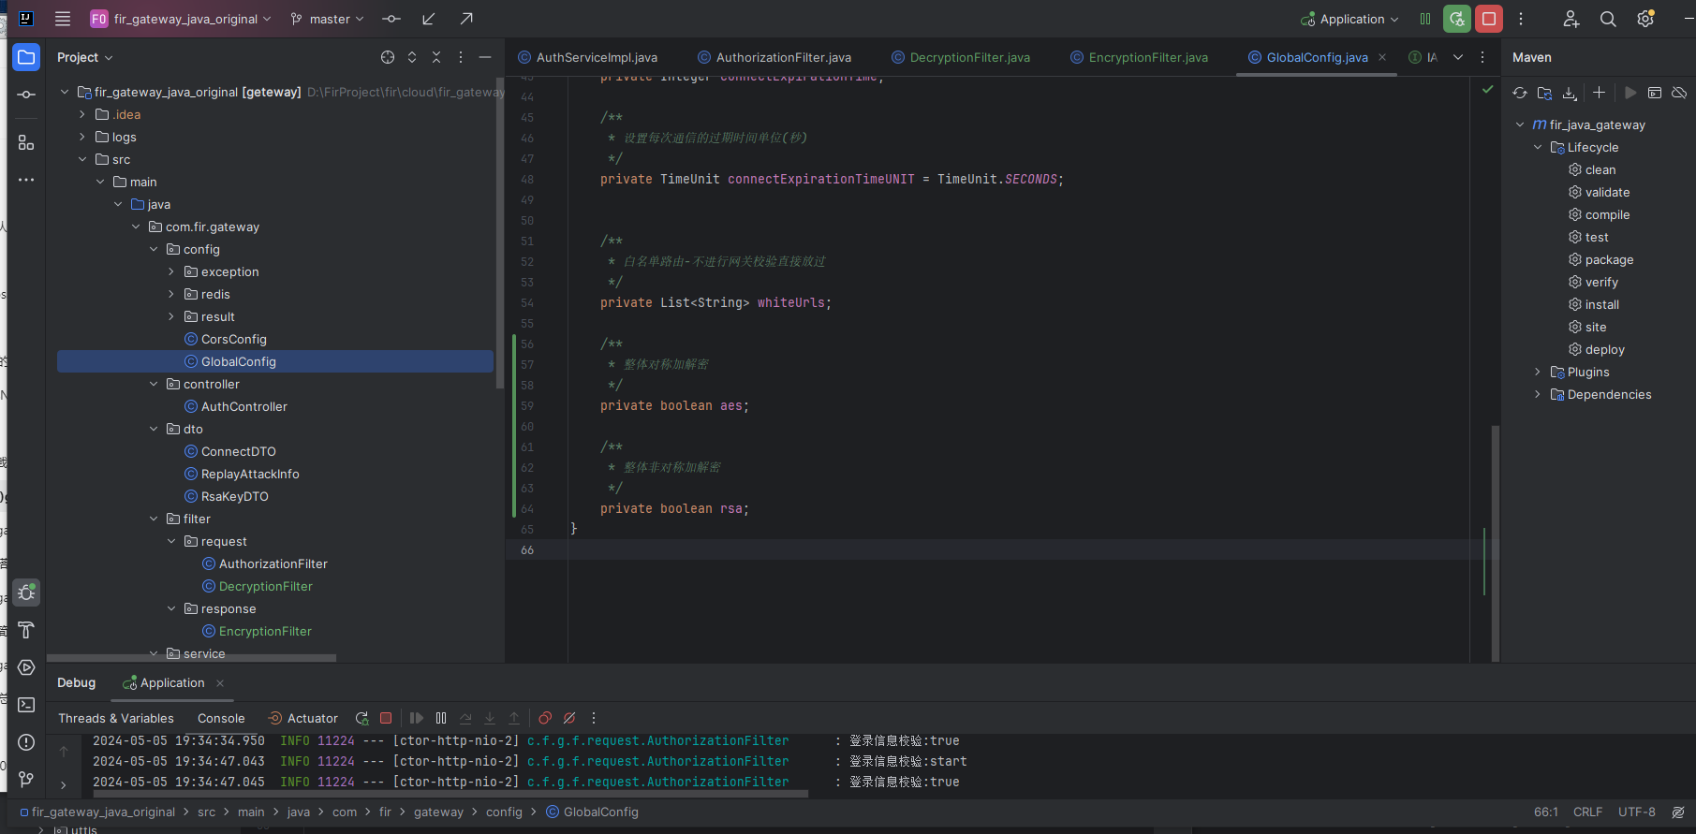The width and height of the screenshot is (1696, 834).
Task: Click config in the breadcrumb bar
Action: tap(504, 812)
